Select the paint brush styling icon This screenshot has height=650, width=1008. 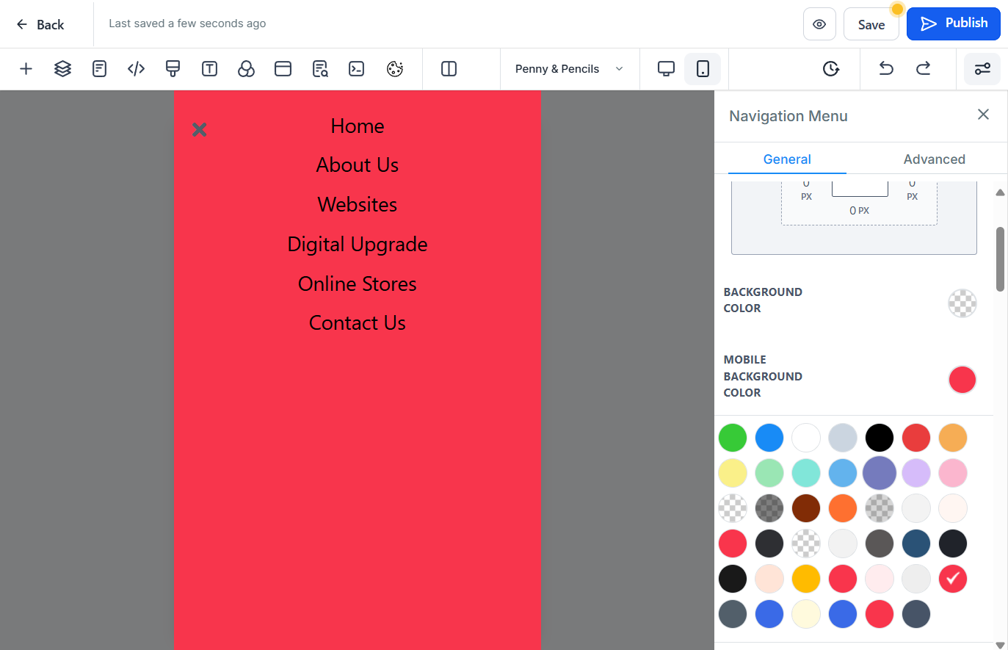pyautogui.click(x=173, y=69)
